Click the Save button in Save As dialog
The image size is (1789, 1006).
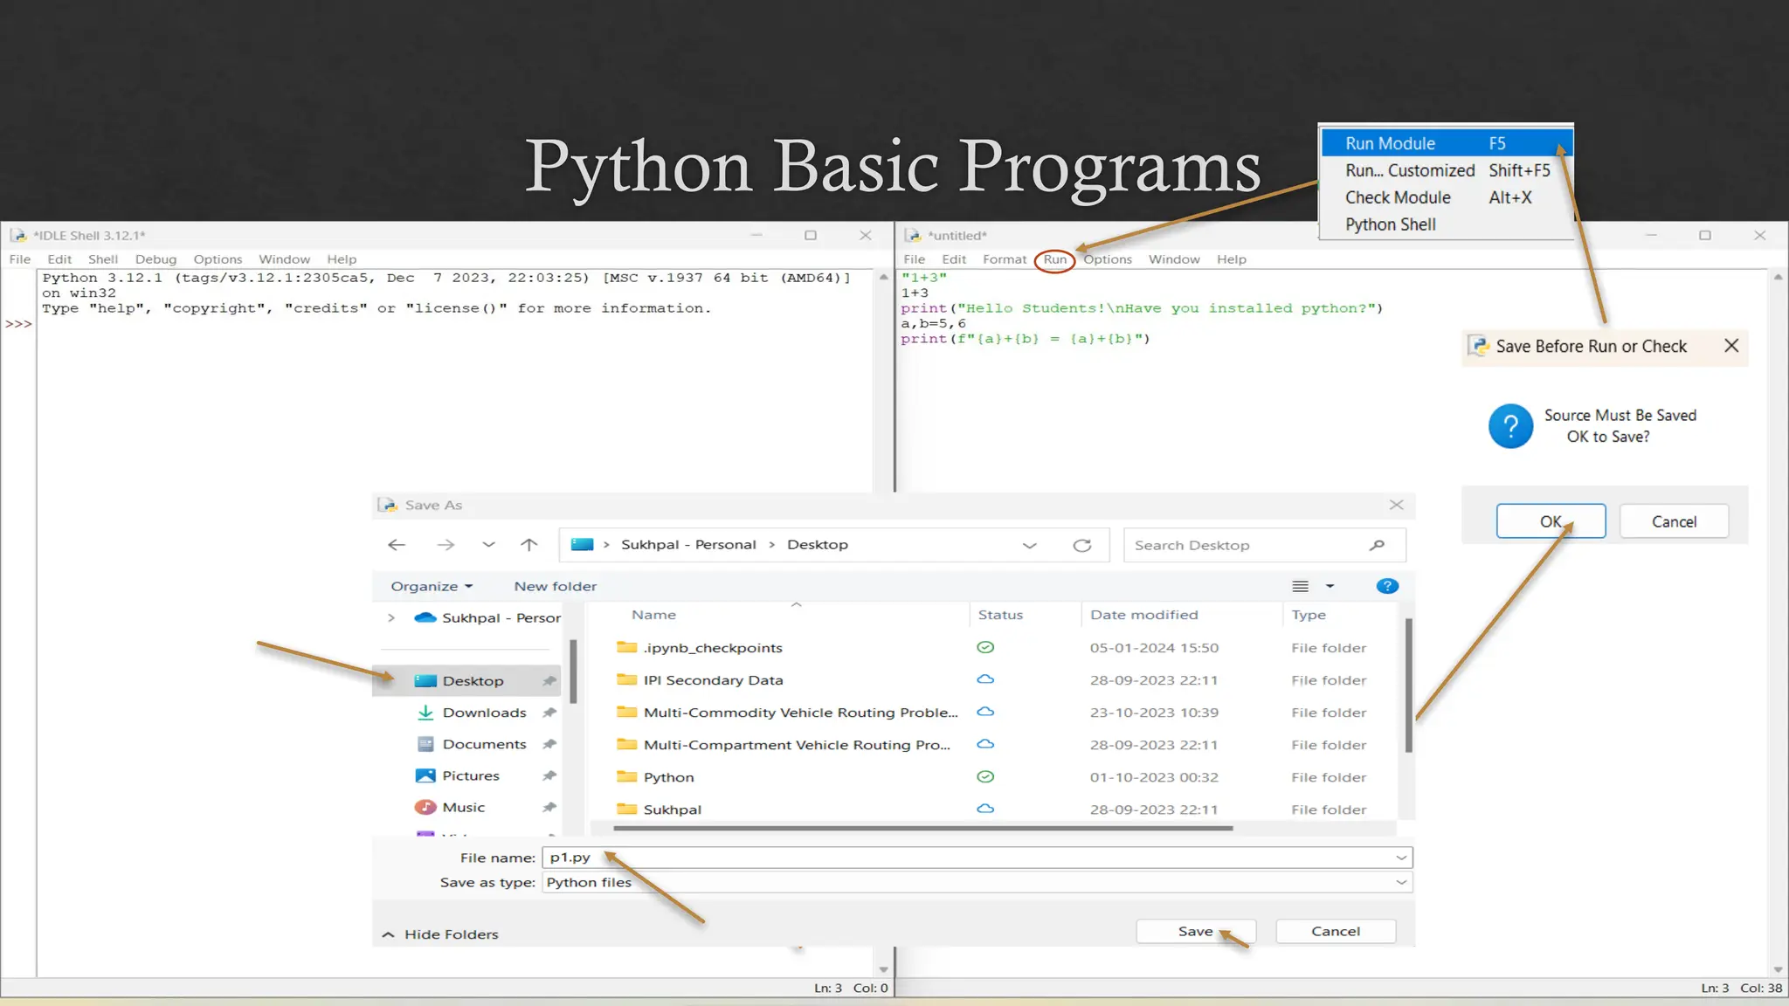coord(1195,931)
